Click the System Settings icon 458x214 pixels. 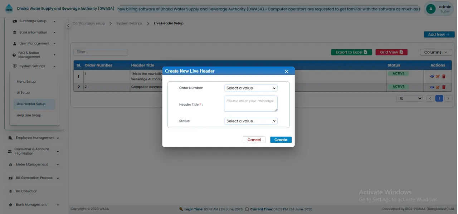point(15,66)
